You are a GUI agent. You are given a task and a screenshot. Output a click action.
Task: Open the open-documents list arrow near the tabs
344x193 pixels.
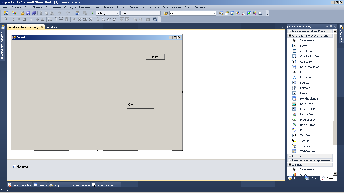(283, 27)
